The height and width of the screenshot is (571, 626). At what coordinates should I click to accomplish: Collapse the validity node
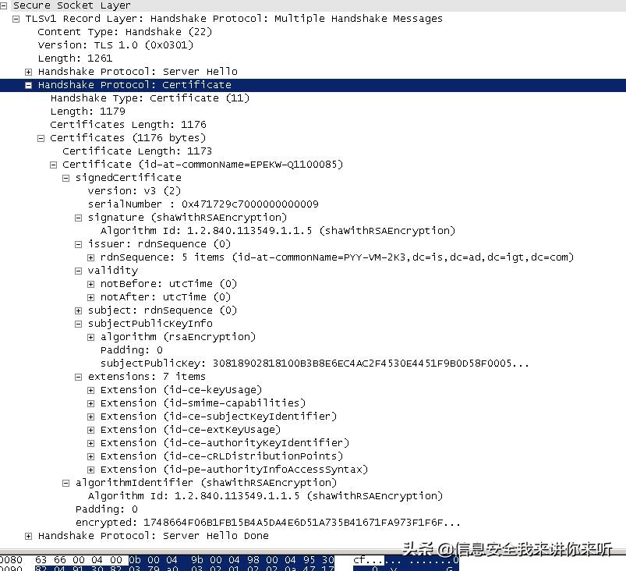pos(78,271)
